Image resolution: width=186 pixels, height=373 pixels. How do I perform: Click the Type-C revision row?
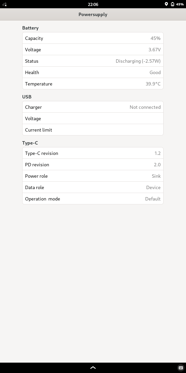coord(93,153)
